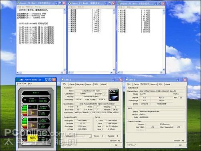This screenshot has width=201, height=151.
Task: Click OK in the CPU-Z window showing the CPU tab
Action: [116, 145]
